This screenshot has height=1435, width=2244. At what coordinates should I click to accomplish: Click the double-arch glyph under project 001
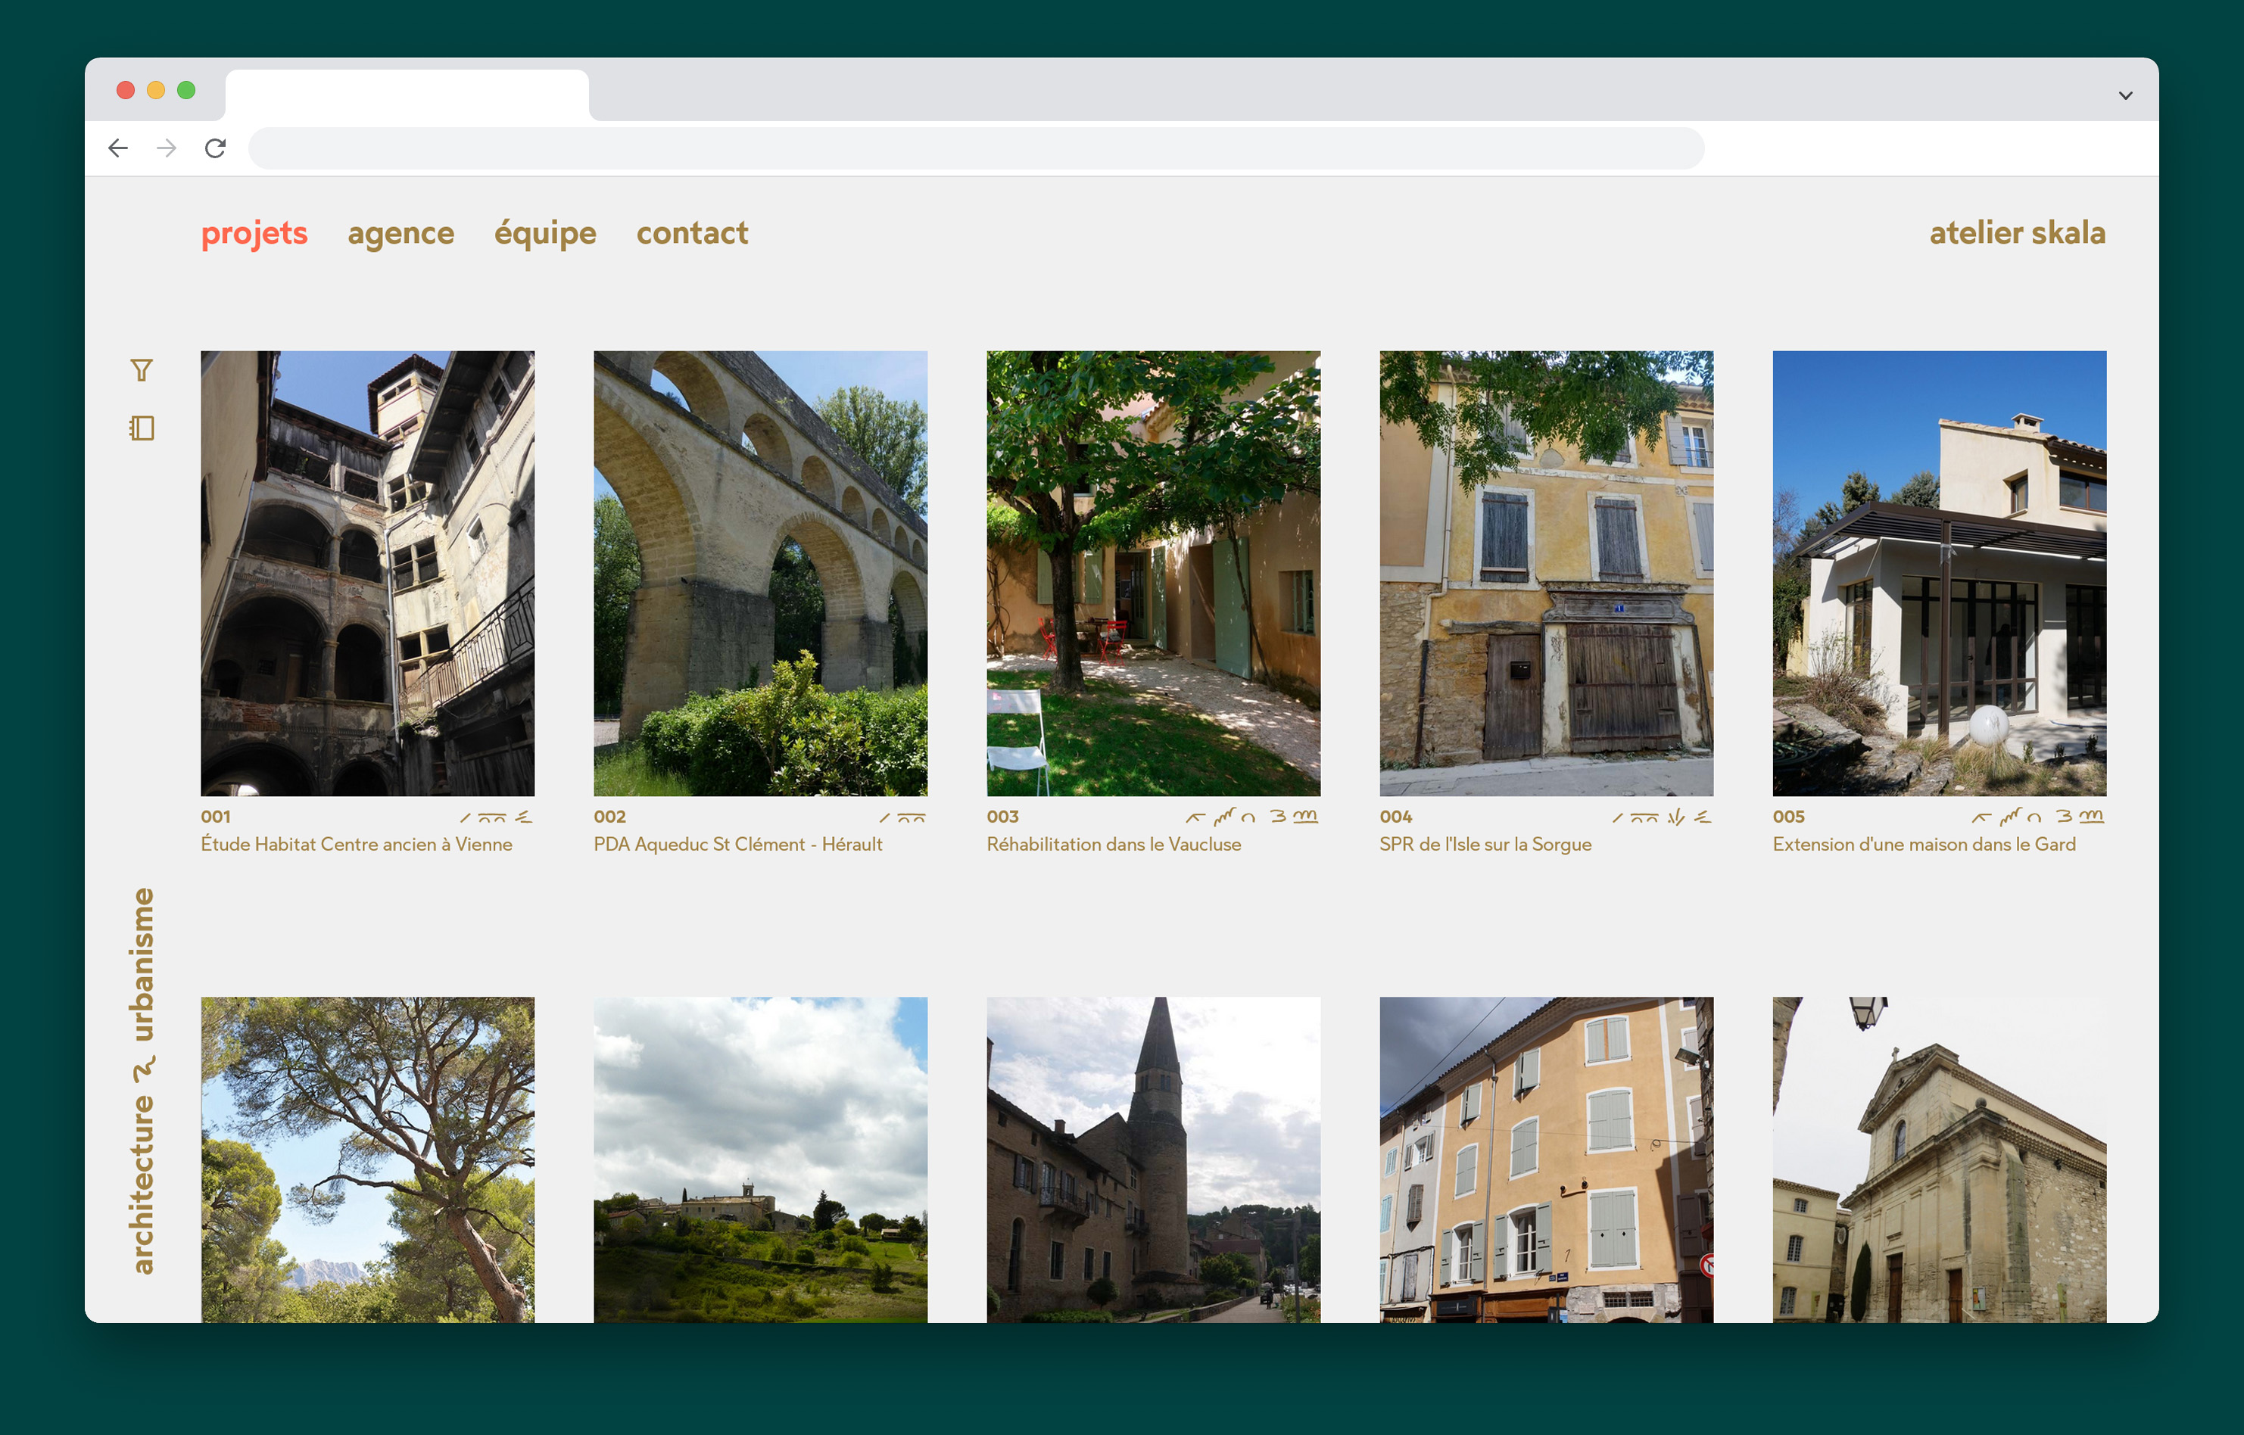(x=492, y=818)
